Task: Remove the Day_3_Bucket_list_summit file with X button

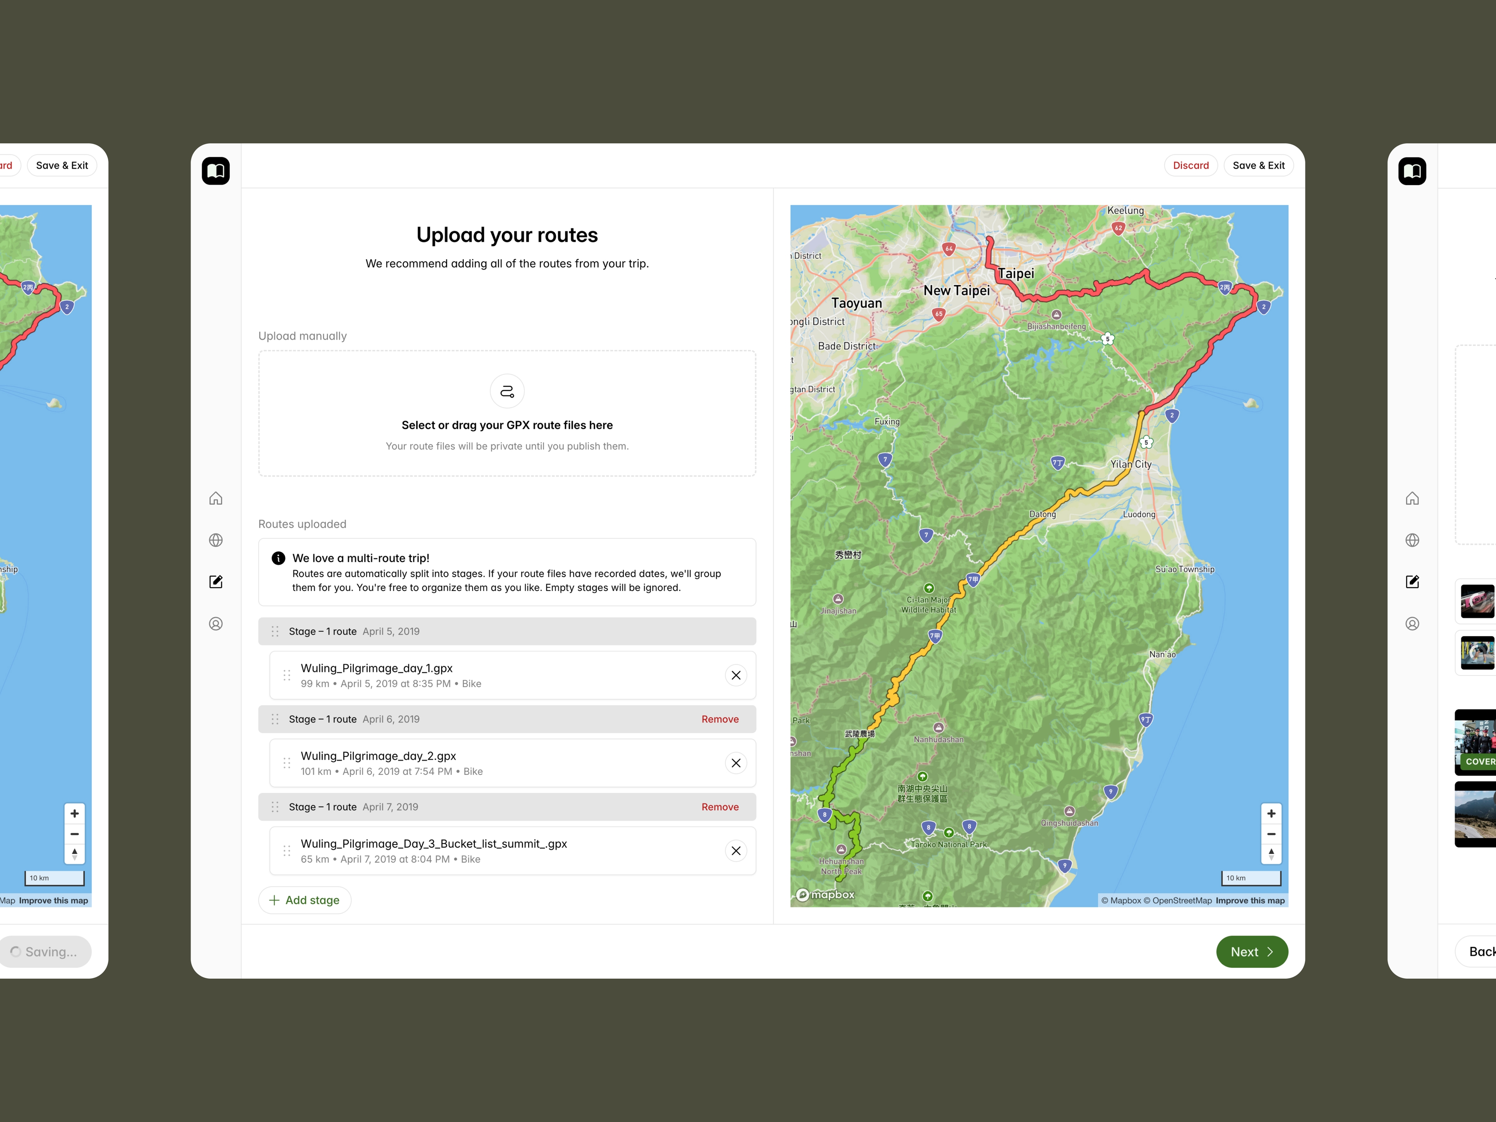Action: 736,851
